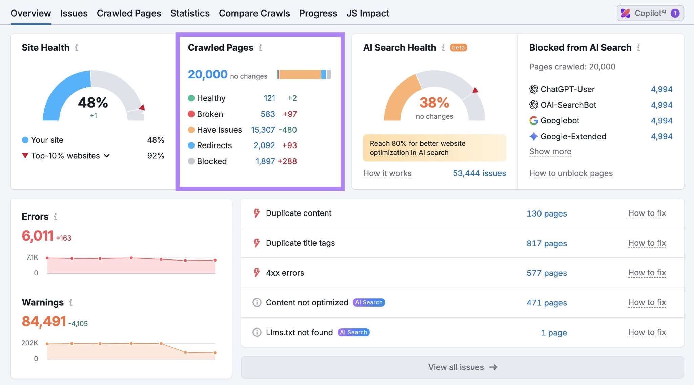Click Show more under Blocked from AI Search

click(x=550, y=151)
